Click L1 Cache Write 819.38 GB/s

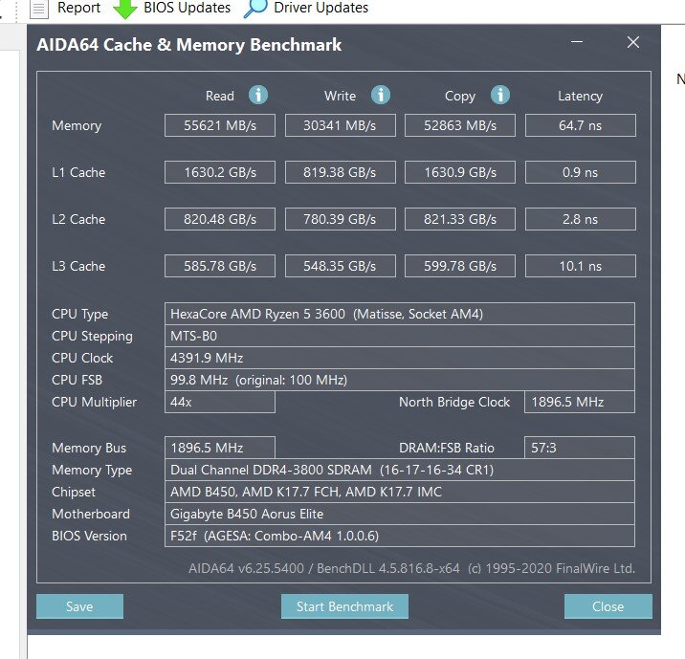click(341, 172)
